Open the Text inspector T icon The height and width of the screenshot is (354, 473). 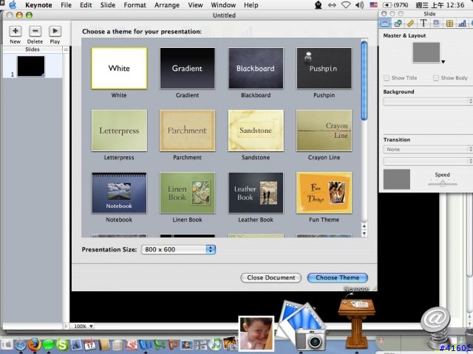tap(423, 23)
